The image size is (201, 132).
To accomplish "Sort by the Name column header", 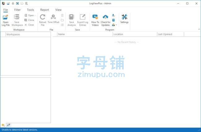I will pos(85,34).
